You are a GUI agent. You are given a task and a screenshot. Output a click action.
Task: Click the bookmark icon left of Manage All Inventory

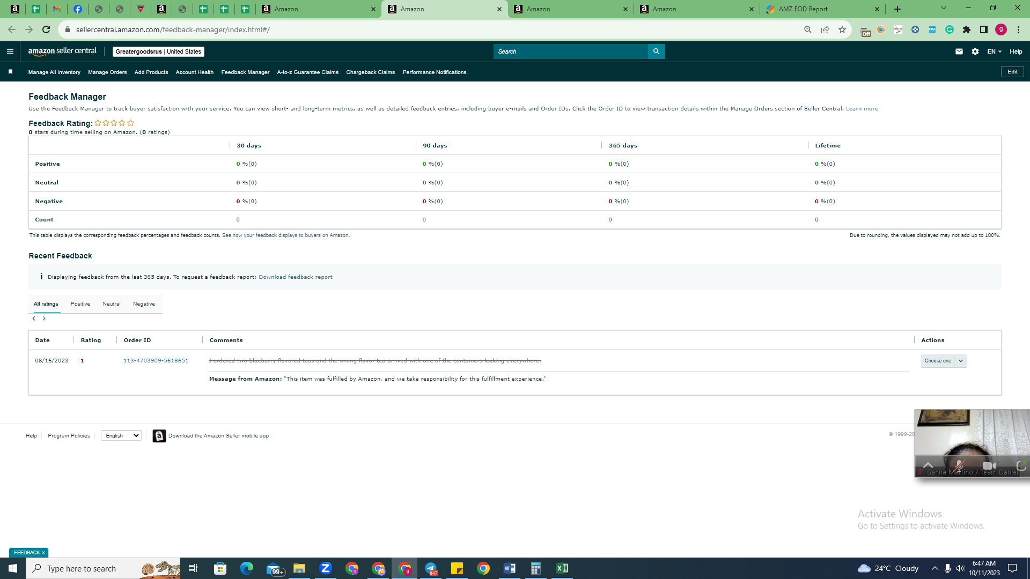[11, 72]
